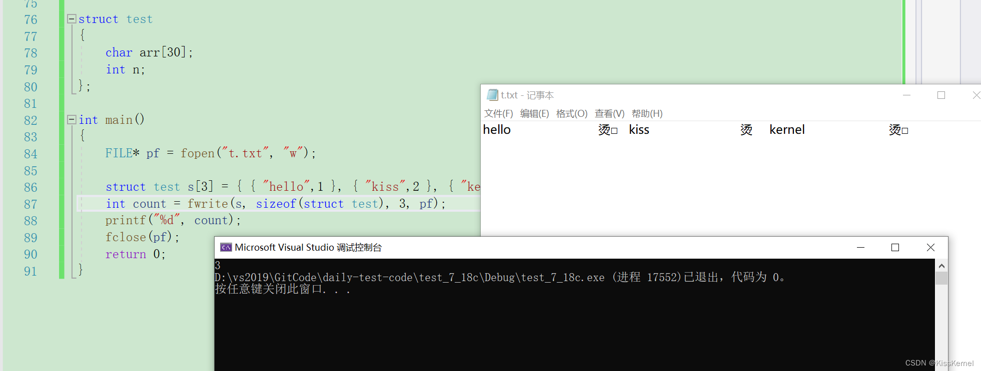Viewport: 981px width, 371px height.
Task: Click the Notepad t.txt app icon
Action: (x=492, y=95)
